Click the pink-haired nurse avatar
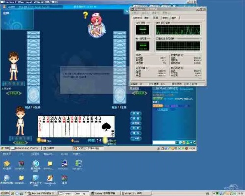This screenshot has height=196, width=245. pos(97,25)
